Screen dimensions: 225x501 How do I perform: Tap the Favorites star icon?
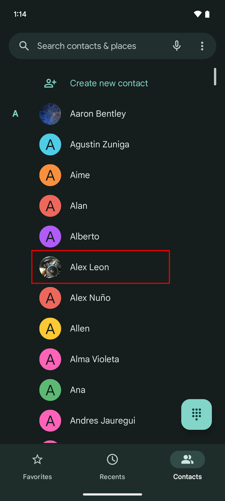click(x=37, y=460)
